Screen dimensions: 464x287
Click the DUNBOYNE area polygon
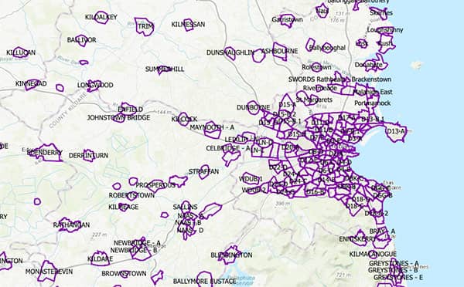tap(254, 107)
